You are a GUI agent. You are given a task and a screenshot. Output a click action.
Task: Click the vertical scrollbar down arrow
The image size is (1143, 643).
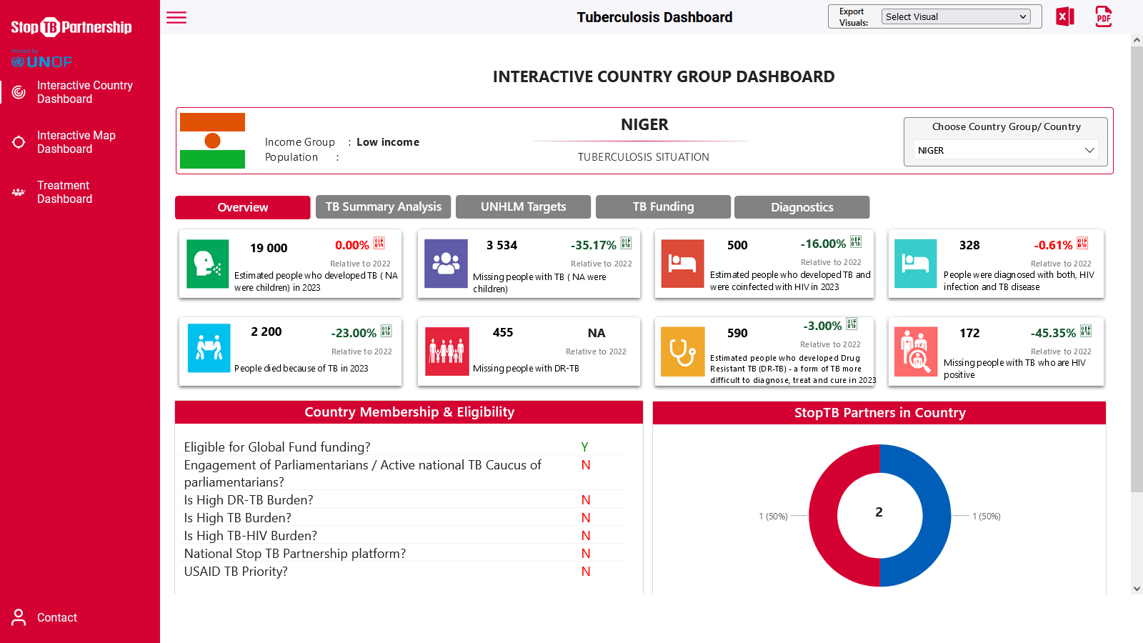pos(1137,589)
